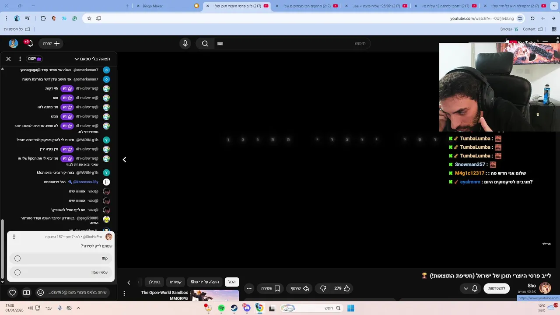Open the weather widget showing 10°C
This screenshot has width=560, height=315.
(x=547, y=308)
